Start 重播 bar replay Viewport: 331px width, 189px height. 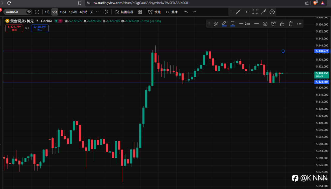pos(172,12)
